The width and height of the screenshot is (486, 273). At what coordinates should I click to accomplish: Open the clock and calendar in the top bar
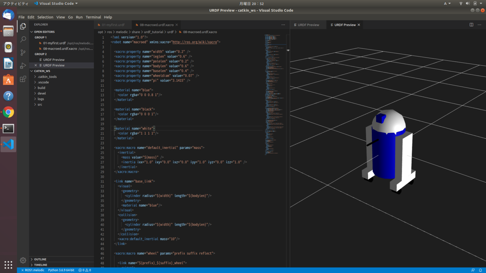pyautogui.click(x=252, y=3)
